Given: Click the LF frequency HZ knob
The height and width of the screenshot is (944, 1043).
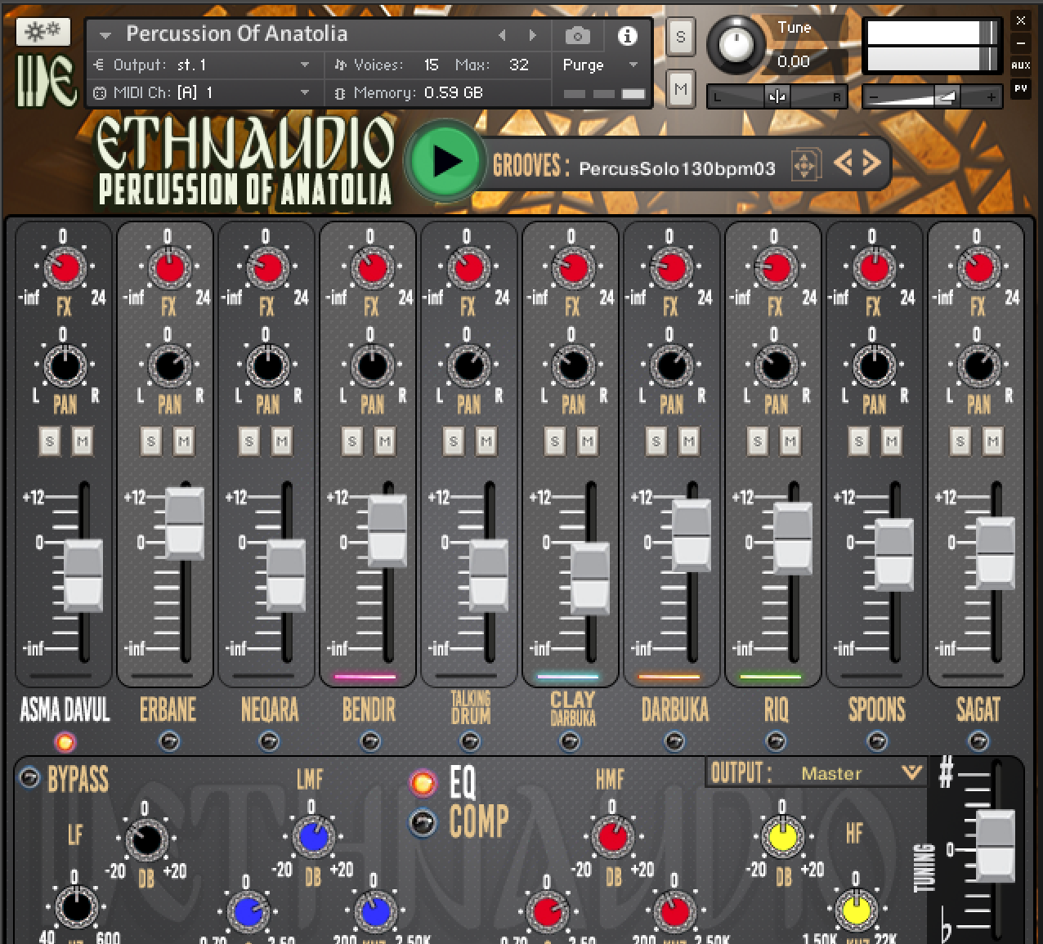Looking at the screenshot, I should tap(75, 907).
